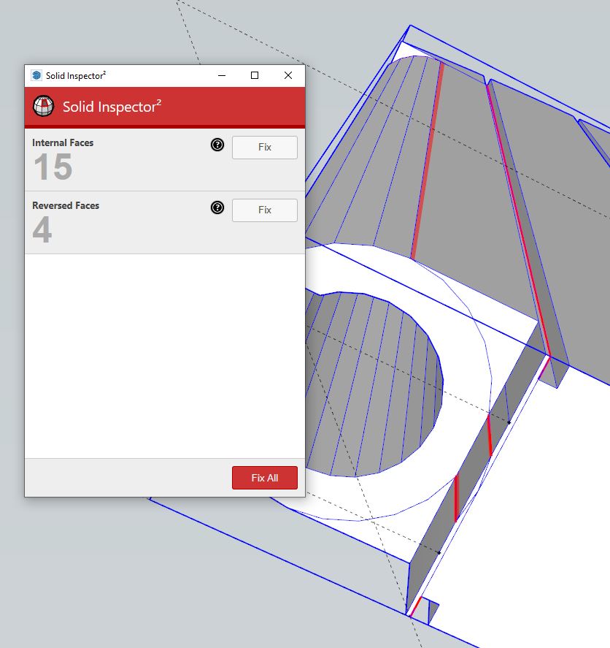The image size is (610, 648).
Task: Click Fix button for Reversed Faces
Action: [x=264, y=210]
